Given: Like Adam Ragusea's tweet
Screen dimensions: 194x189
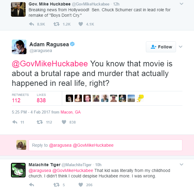Looking at the screenshot, I should tap(64, 122).
